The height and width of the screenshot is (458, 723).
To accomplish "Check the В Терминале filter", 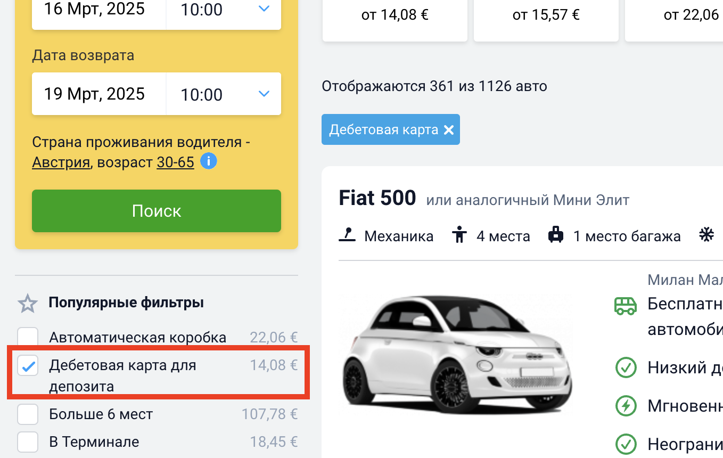I will coord(28,442).
